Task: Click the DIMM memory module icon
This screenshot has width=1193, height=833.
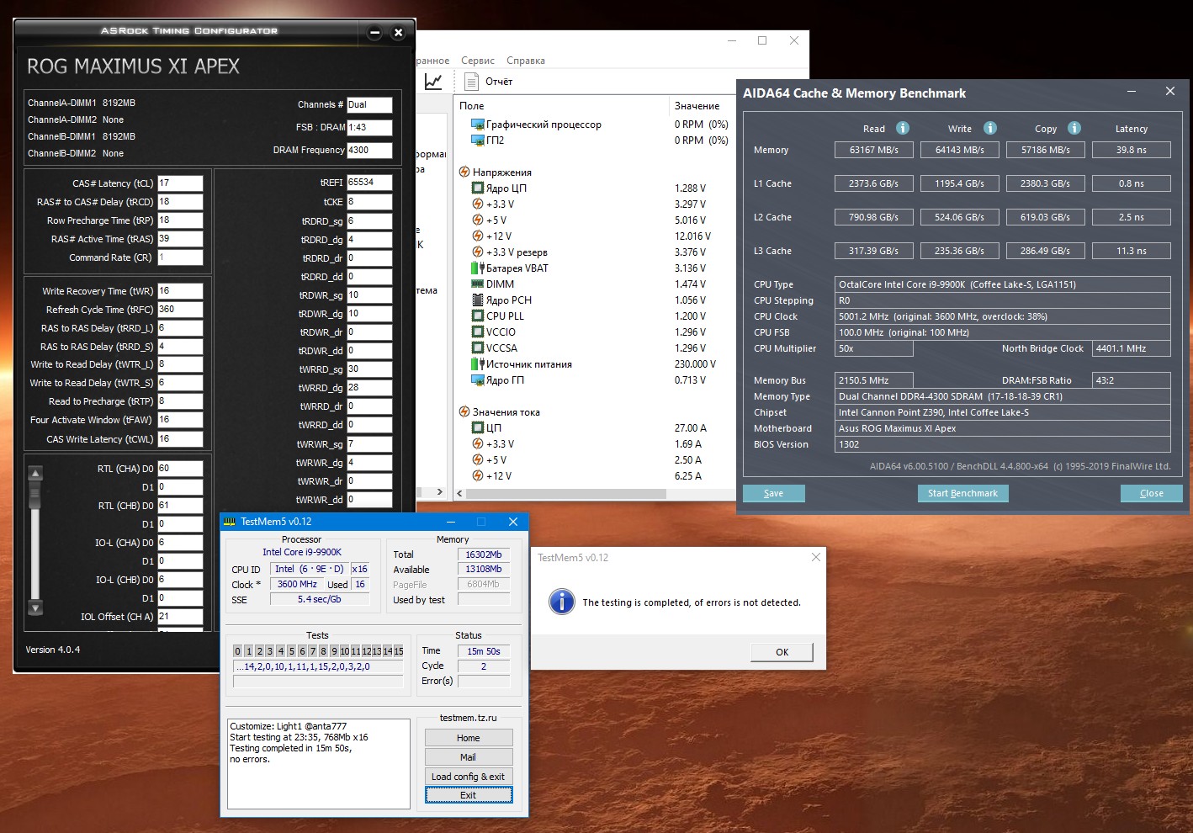Action: coord(478,284)
